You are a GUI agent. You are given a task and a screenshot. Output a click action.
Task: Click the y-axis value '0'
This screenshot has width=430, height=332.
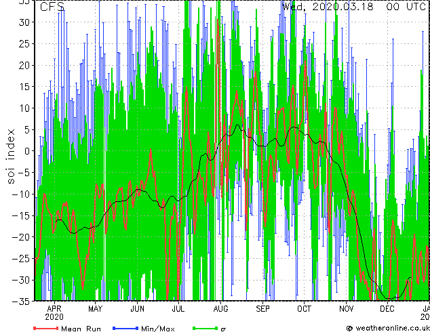click(28, 151)
